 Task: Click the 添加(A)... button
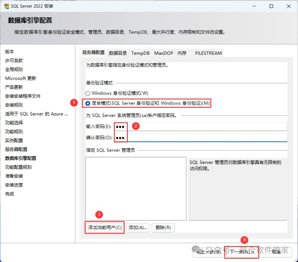tap(138, 228)
